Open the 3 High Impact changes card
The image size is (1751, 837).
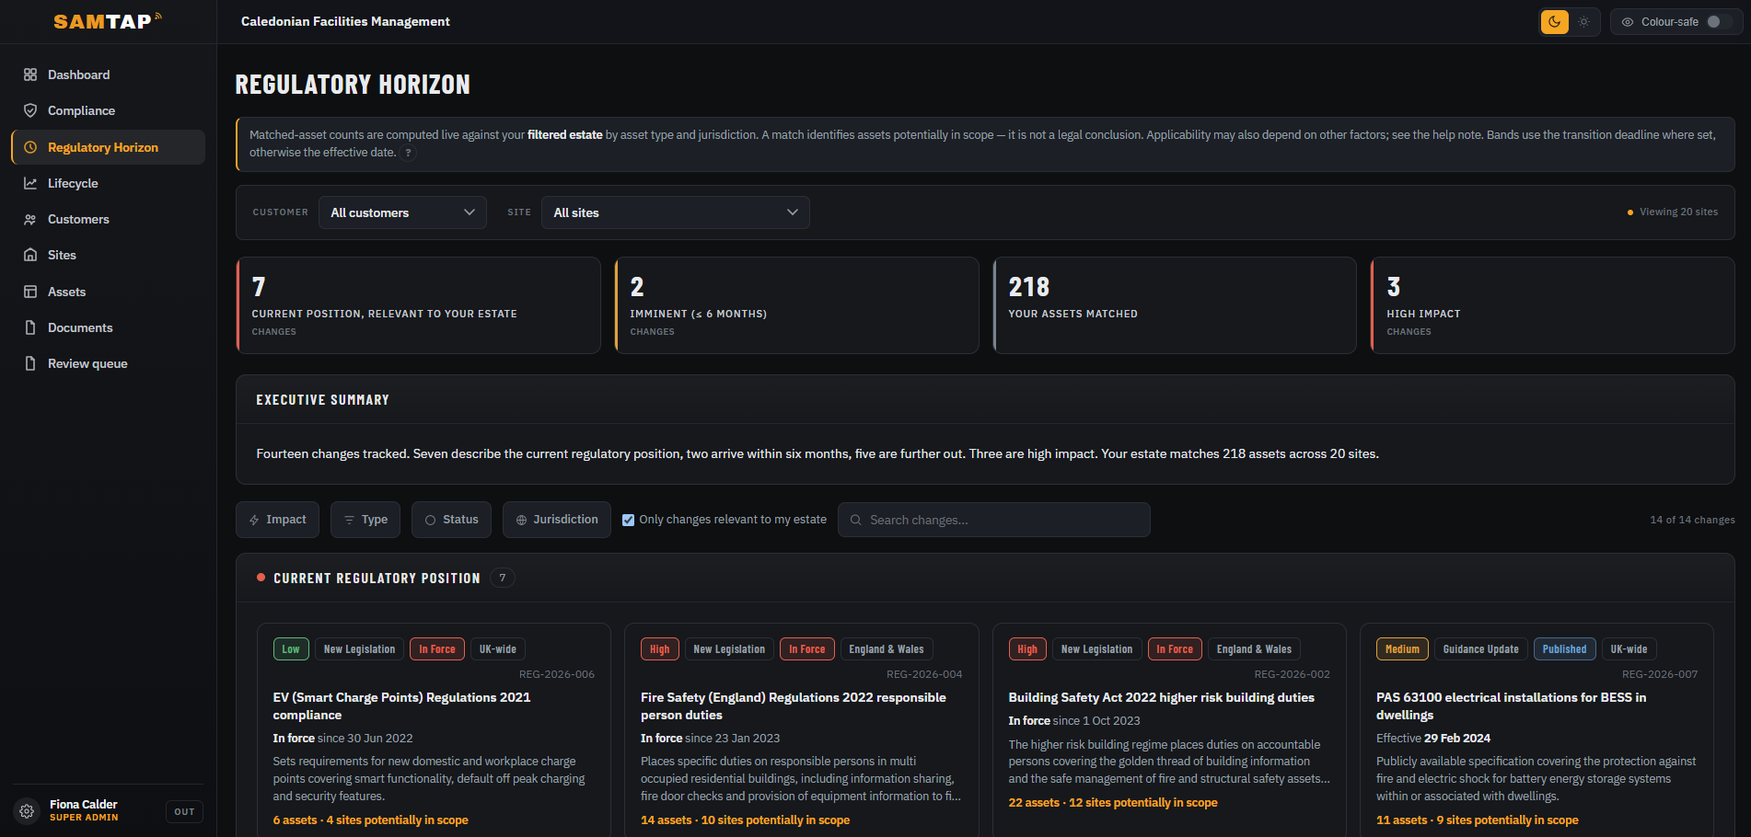[x=1553, y=305]
